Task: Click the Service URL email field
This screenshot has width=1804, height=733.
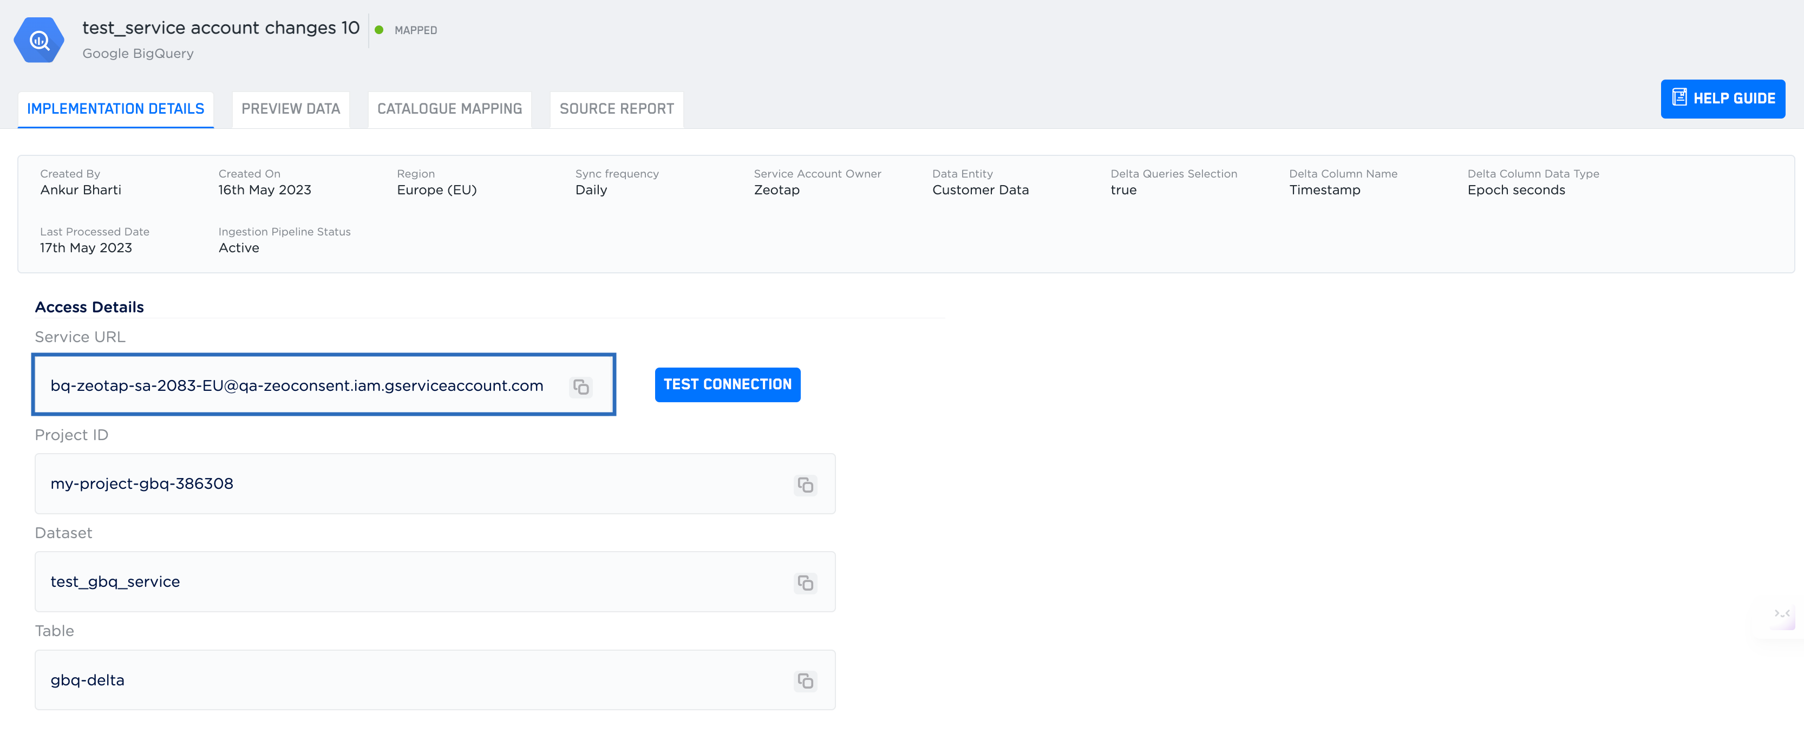Action: pos(297,386)
